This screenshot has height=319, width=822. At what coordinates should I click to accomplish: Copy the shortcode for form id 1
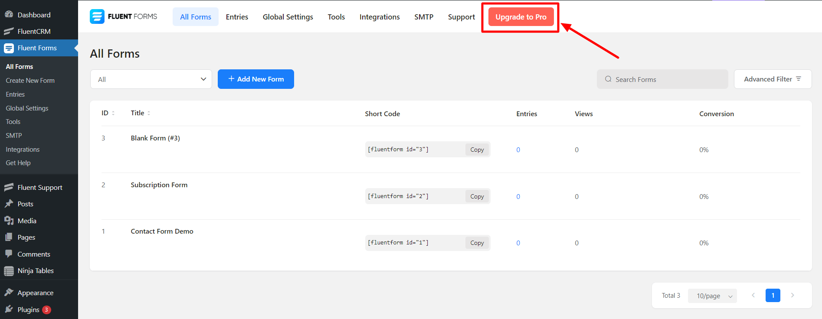[477, 243]
